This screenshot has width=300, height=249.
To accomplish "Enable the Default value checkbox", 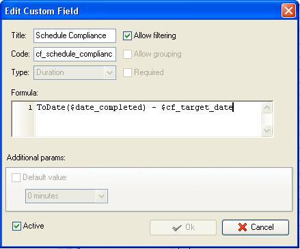I will [x=16, y=177].
